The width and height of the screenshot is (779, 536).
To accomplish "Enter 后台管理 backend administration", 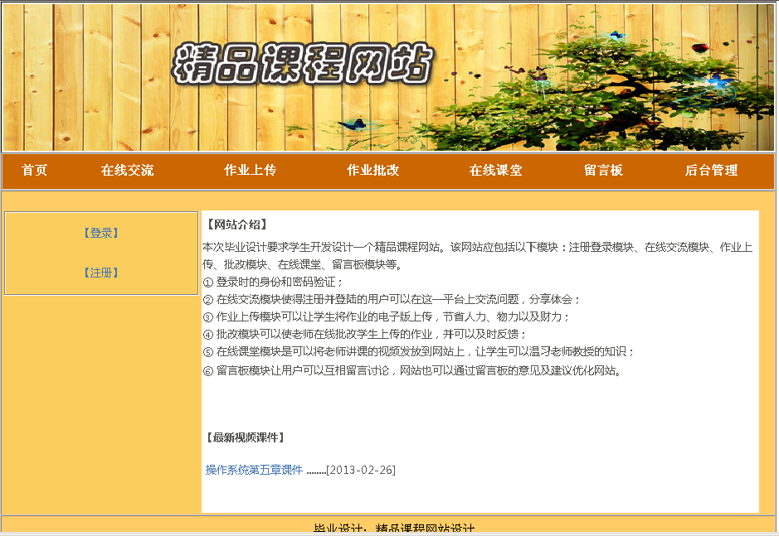I will point(710,171).
